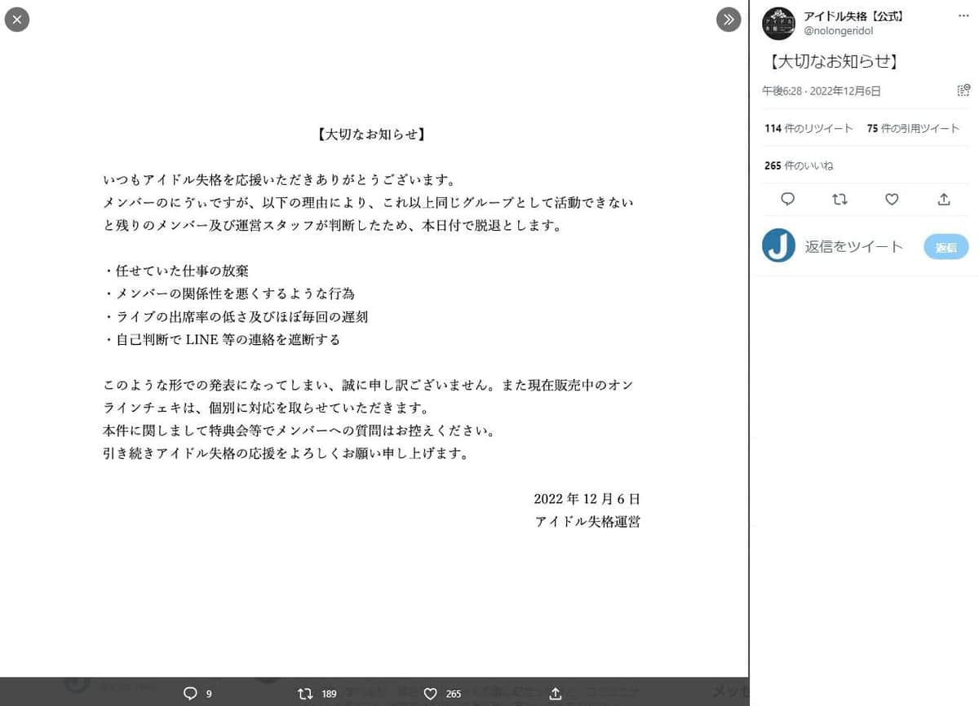Image resolution: width=979 pixels, height=706 pixels.
Task: Click the retweet icon showing 189
Action: coord(307,694)
